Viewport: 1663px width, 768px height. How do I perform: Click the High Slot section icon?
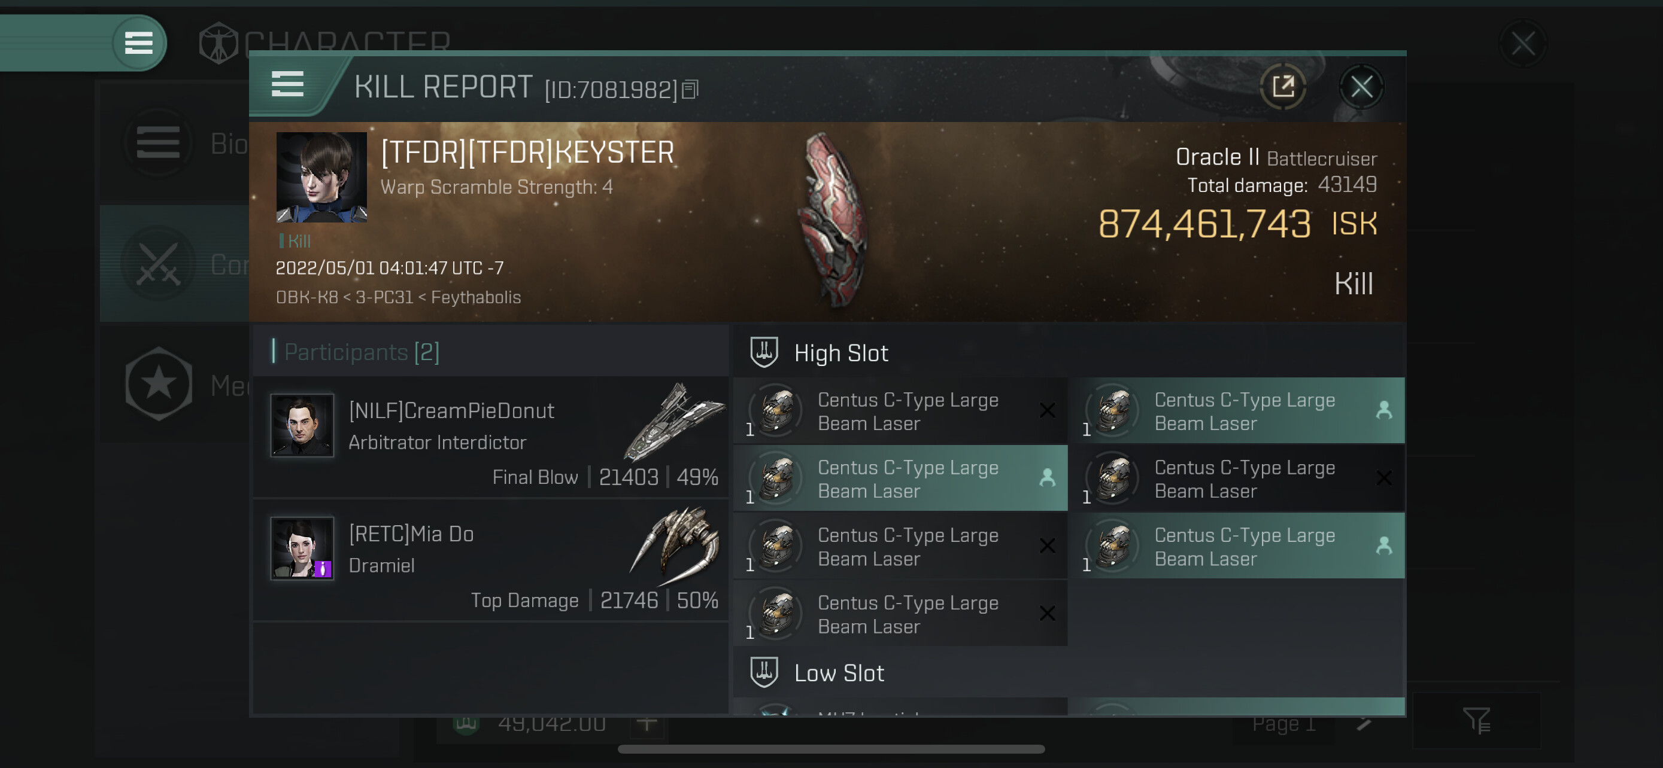click(x=764, y=352)
